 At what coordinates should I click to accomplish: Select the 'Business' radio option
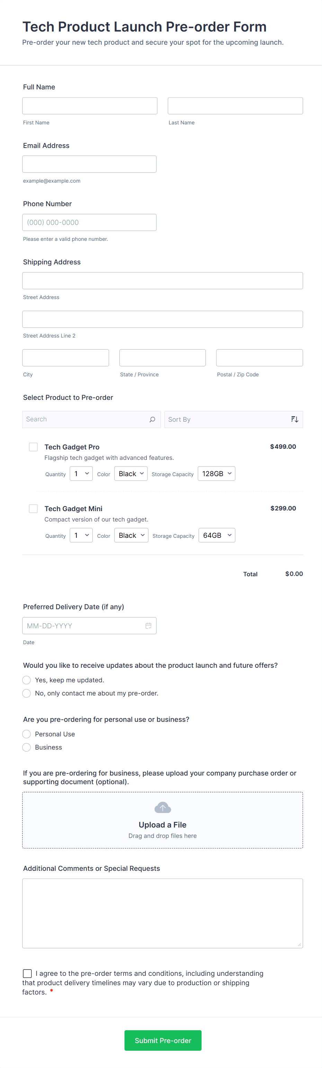click(x=27, y=747)
